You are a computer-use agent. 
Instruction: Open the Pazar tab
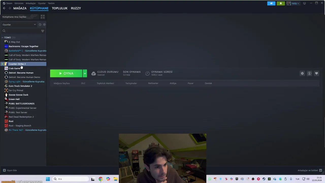190,83
